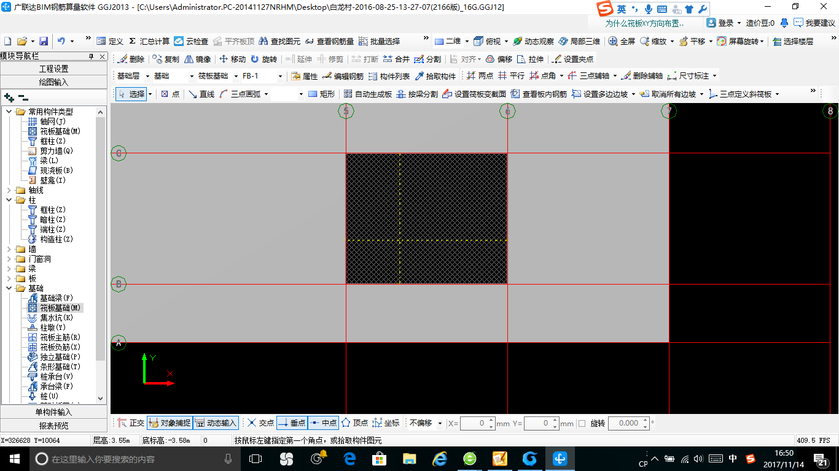Viewport: 839px width, 471px height.
Task: Click 查找图元 find element tool
Action: (279, 41)
